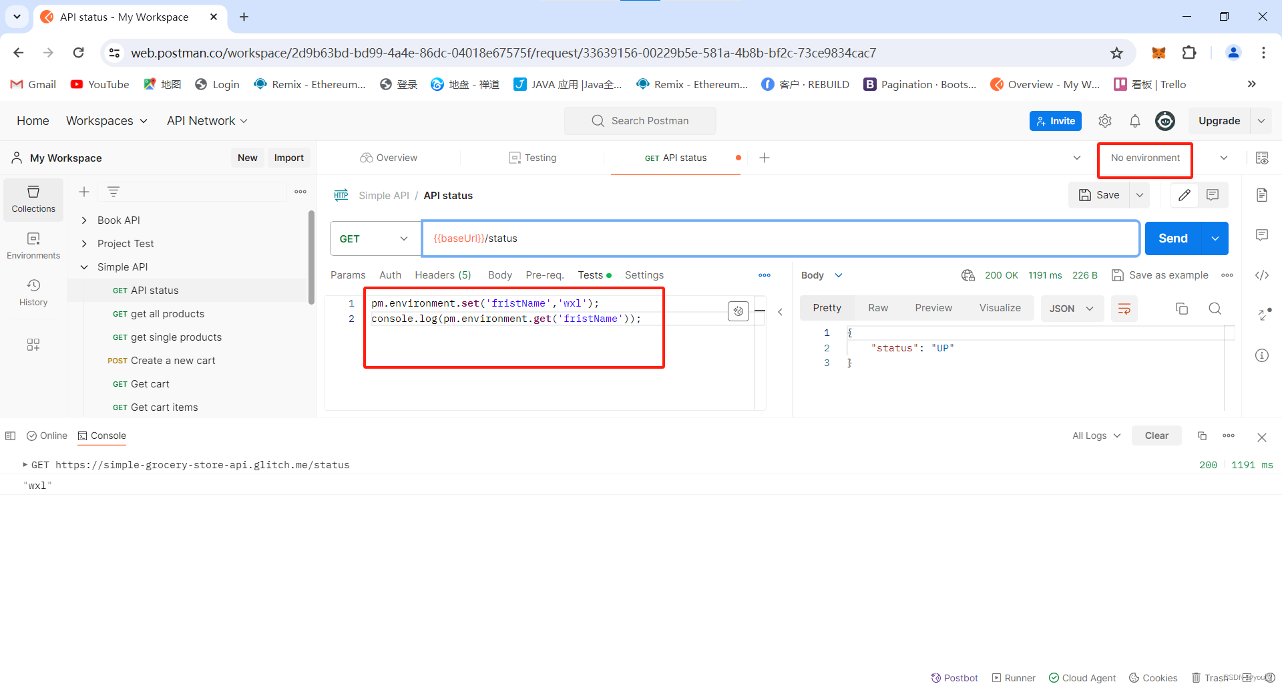This screenshot has width=1282, height=688.
Task: Open History sidebar panel
Action: [33, 293]
